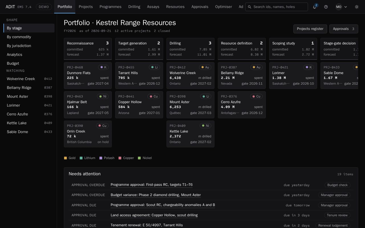Viewport: 365px width, 228px height.
Task: Open the help question-mark icon
Action: [x=326, y=7]
